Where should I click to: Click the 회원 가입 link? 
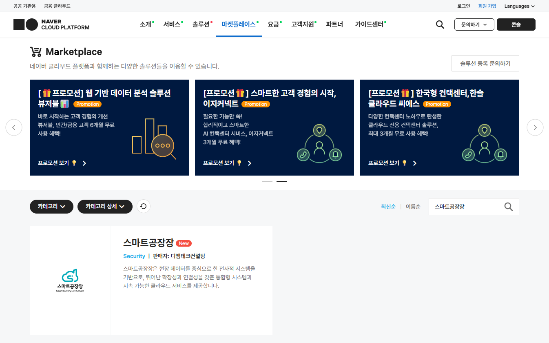point(487,6)
